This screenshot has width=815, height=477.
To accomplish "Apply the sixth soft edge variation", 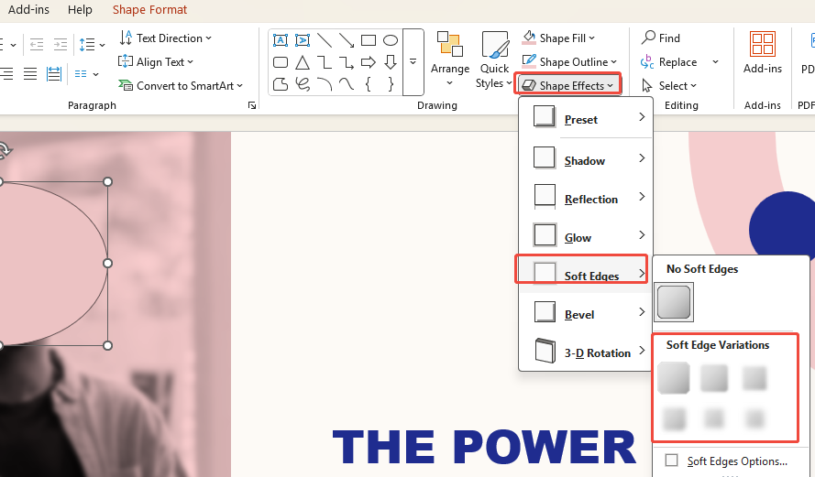I will click(x=754, y=418).
